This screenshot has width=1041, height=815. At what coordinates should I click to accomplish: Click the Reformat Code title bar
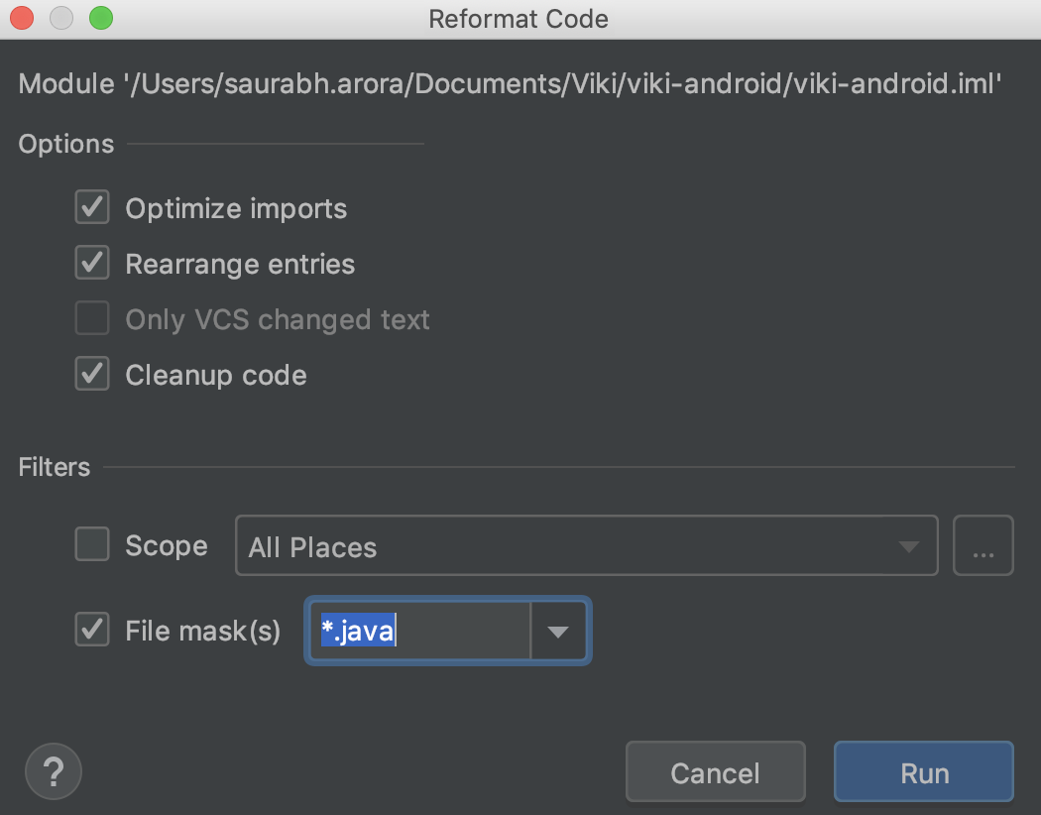click(518, 19)
